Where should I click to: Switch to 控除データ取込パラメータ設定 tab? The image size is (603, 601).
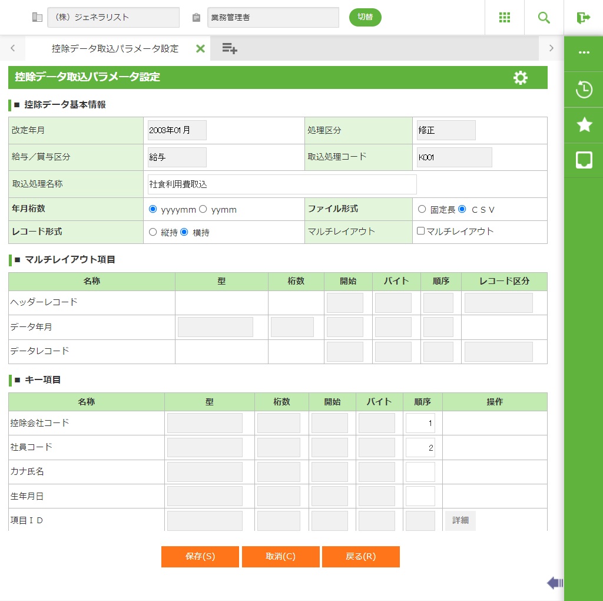(x=115, y=49)
